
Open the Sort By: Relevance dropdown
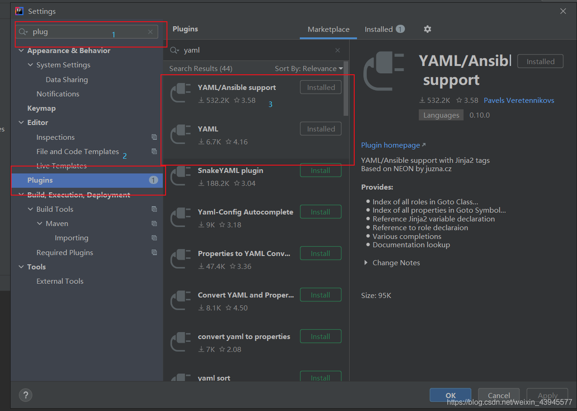[x=309, y=68]
